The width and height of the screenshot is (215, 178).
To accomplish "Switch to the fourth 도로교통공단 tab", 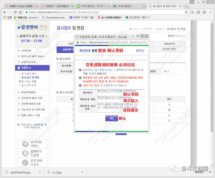I will pyautogui.click(x=129, y=6).
